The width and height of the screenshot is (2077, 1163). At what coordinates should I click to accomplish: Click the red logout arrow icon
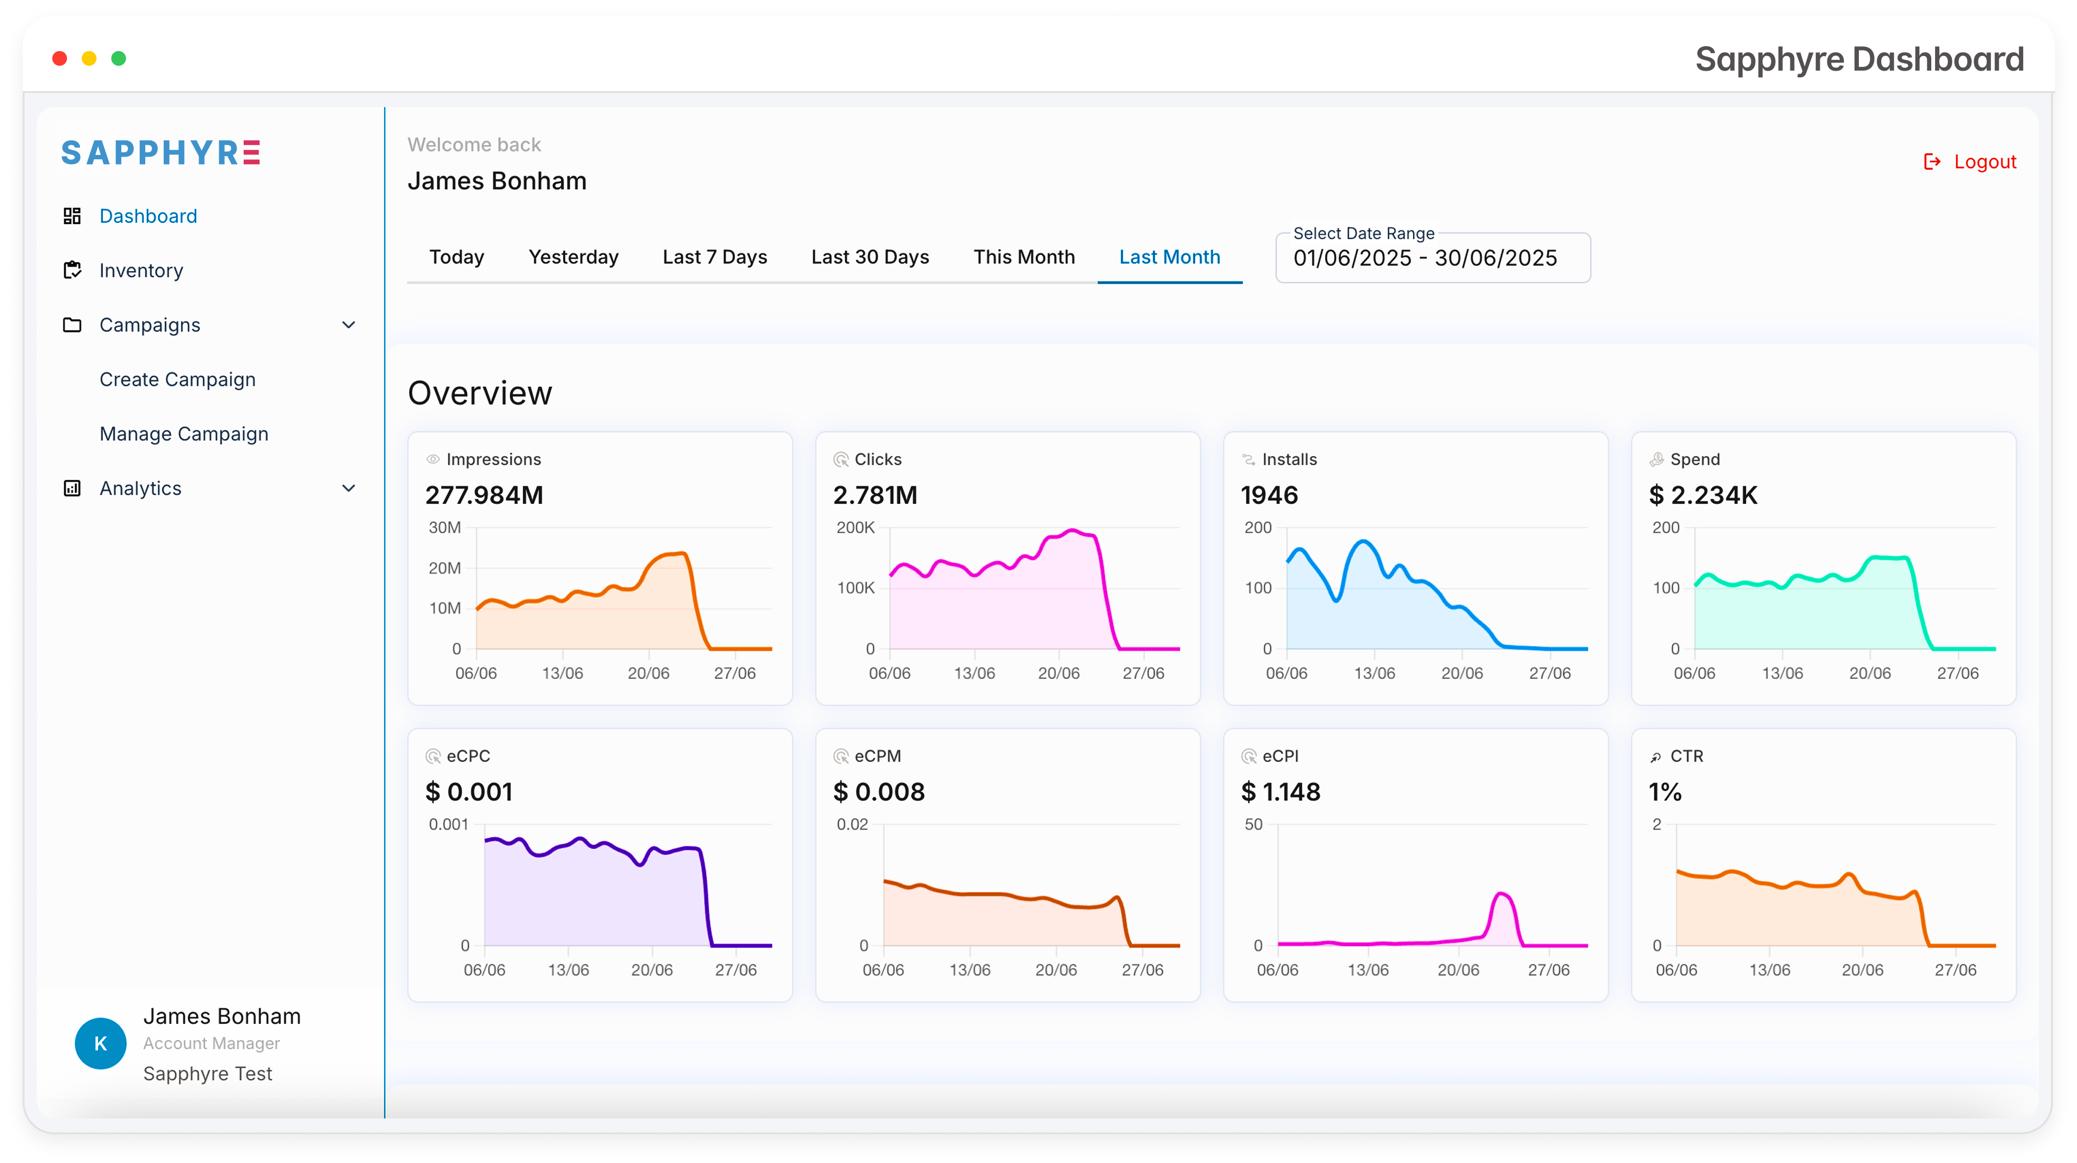coord(1933,161)
